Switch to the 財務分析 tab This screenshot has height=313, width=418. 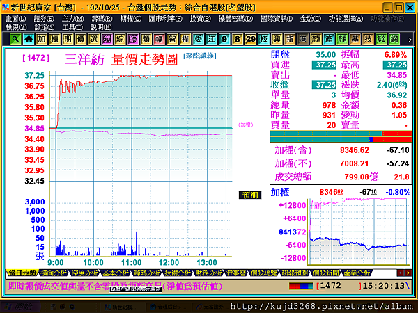[x=208, y=273]
